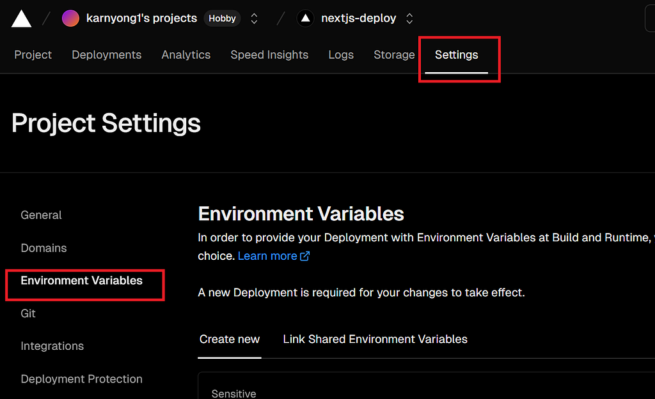Open Git settings in sidebar
This screenshot has height=399, width=655.
(x=28, y=313)
